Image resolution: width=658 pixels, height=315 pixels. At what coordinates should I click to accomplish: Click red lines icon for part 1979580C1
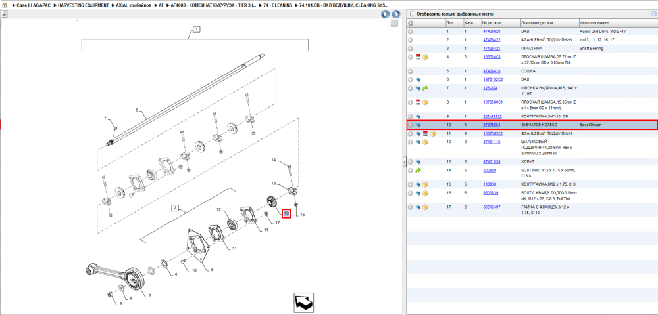(418, 102)
